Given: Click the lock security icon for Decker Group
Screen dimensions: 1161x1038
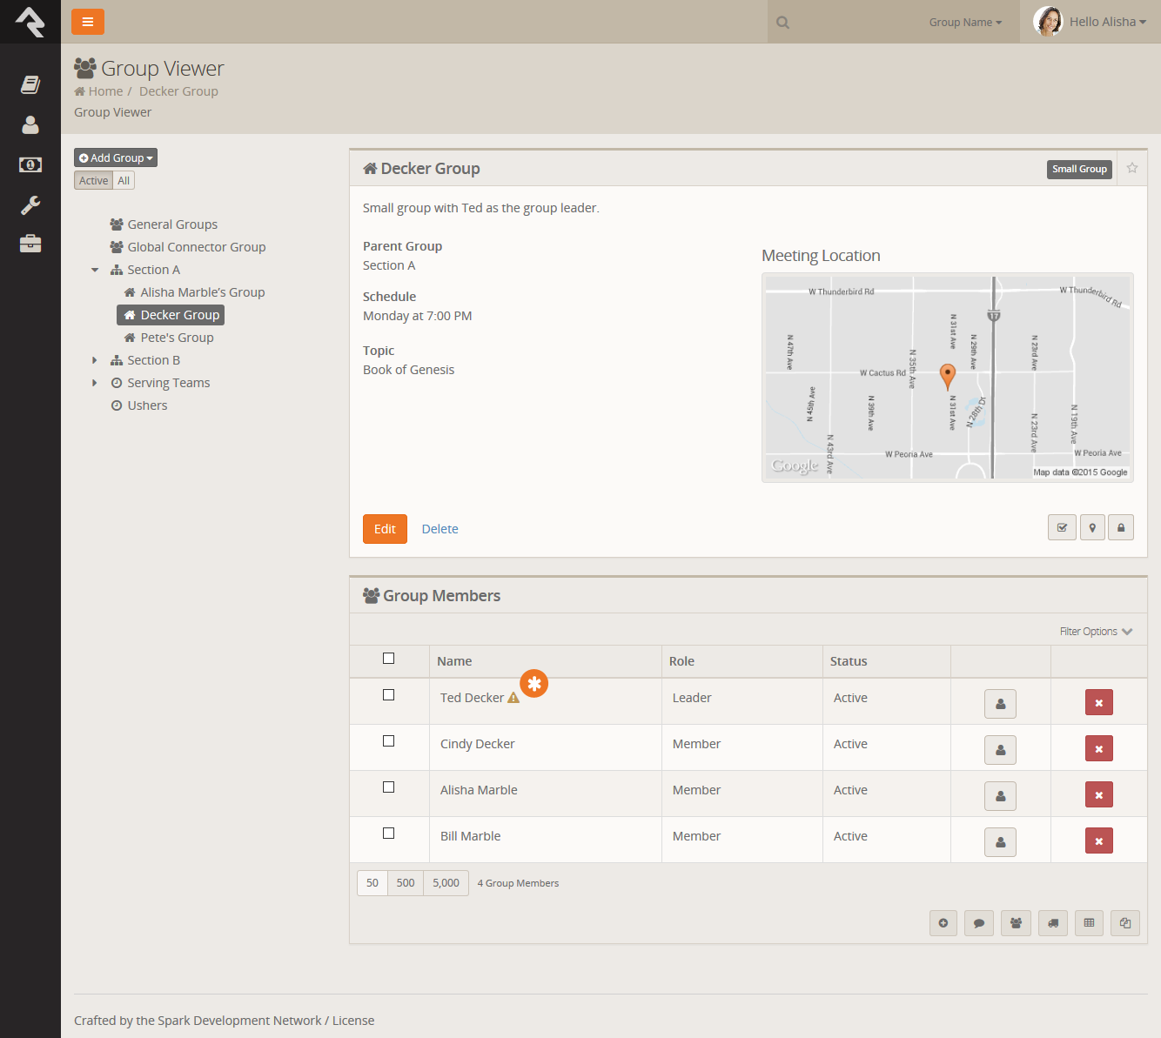Looking at the screenshot, I should 1120,527.
